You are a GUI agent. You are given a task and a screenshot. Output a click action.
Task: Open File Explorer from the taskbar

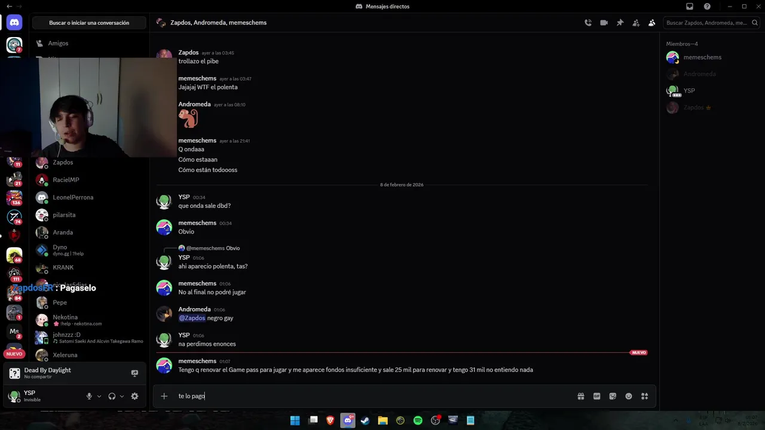382,420
